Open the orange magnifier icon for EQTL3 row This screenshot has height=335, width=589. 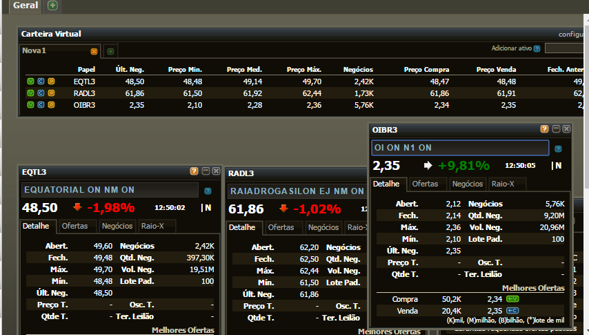(52, 82)
